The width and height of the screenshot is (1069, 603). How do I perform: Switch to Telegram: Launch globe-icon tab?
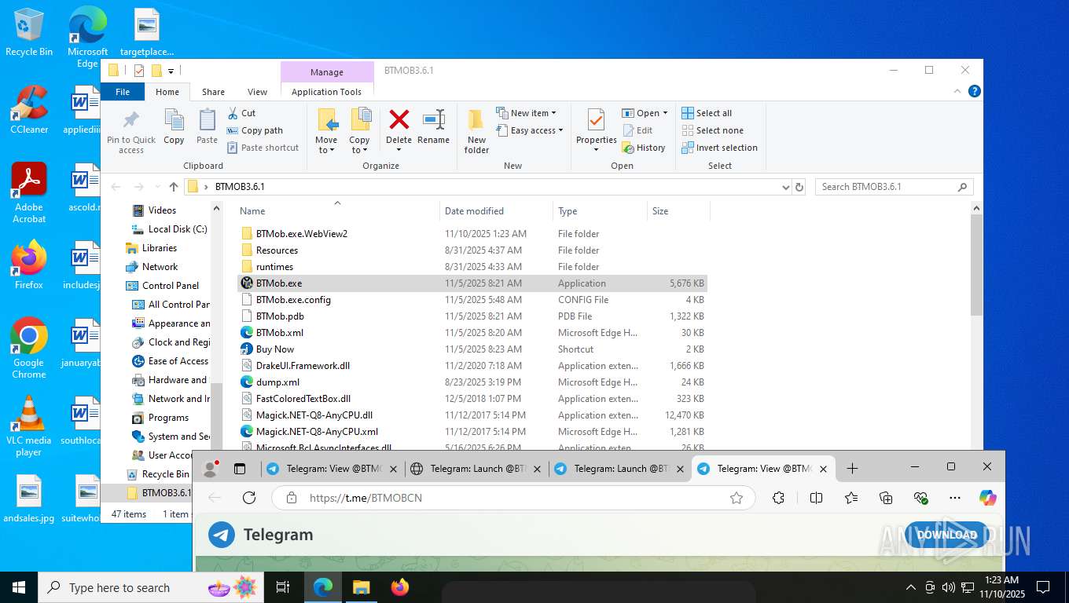click(476, 469)
